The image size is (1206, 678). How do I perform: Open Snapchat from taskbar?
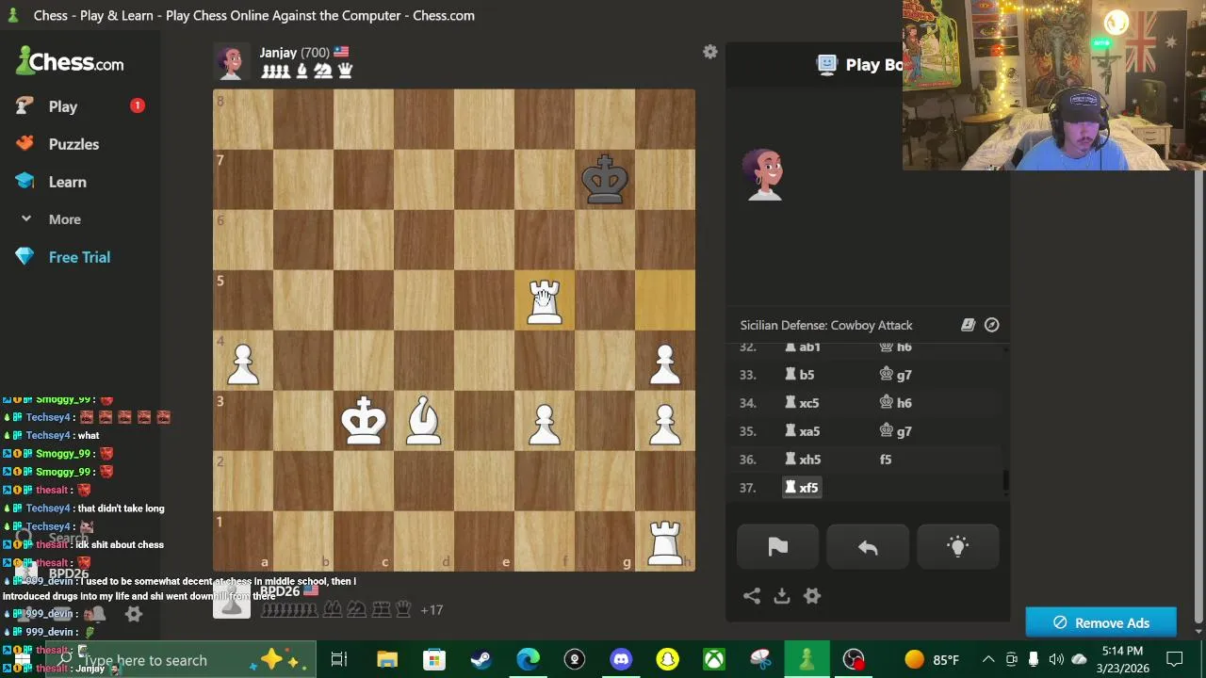(x=667, y=659)
